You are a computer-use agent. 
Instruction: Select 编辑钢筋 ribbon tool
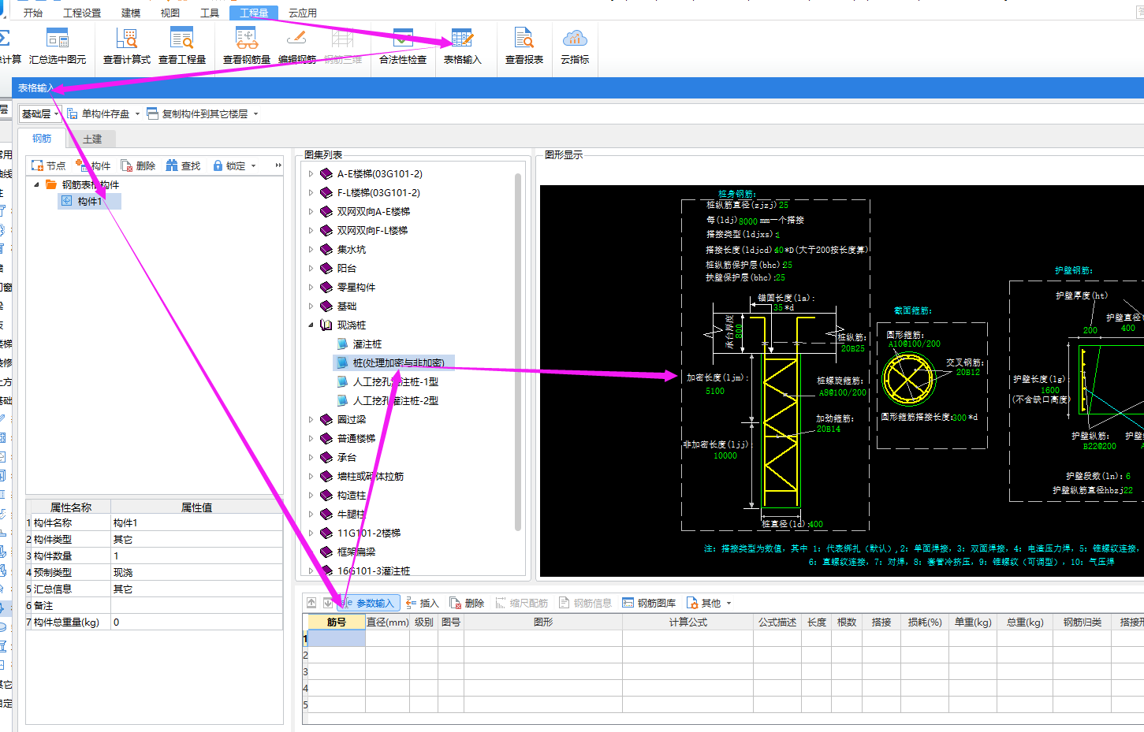[296, 47]
